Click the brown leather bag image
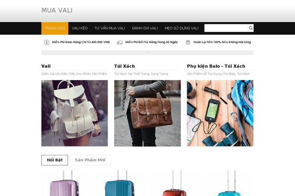Image resolution: width=295 pixels, height=196 pixels. pyautogui.click(x=147, y=113)
